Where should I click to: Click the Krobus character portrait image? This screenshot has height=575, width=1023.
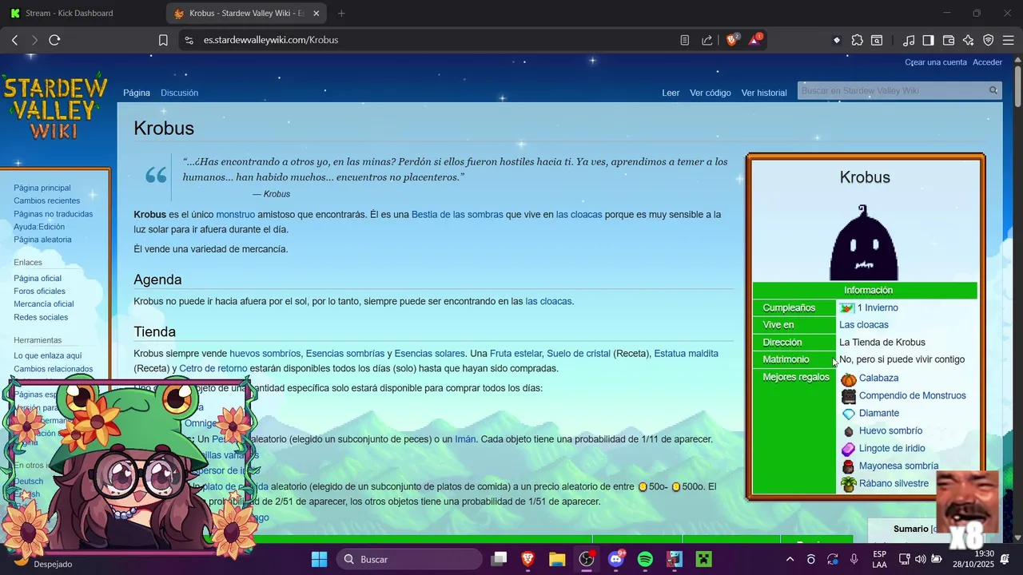coord(864,242)
